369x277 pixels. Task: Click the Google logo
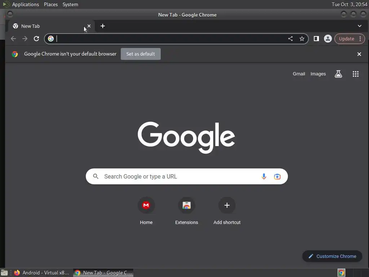coord(186,137)
